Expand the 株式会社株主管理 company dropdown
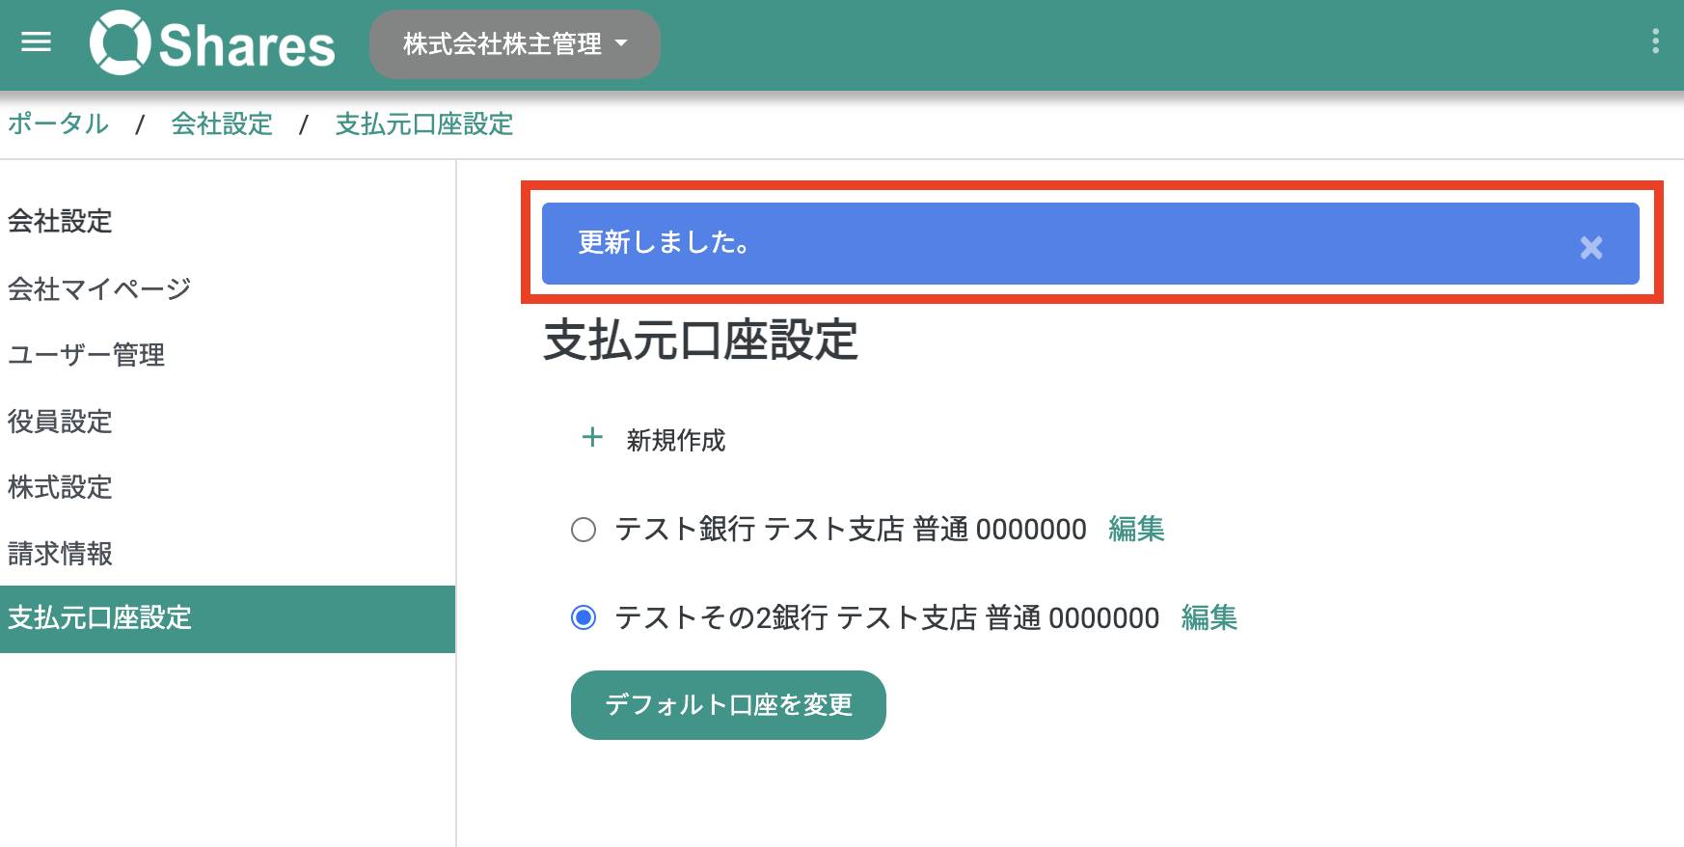1684x847 pixels. click(x=515, y=44)
